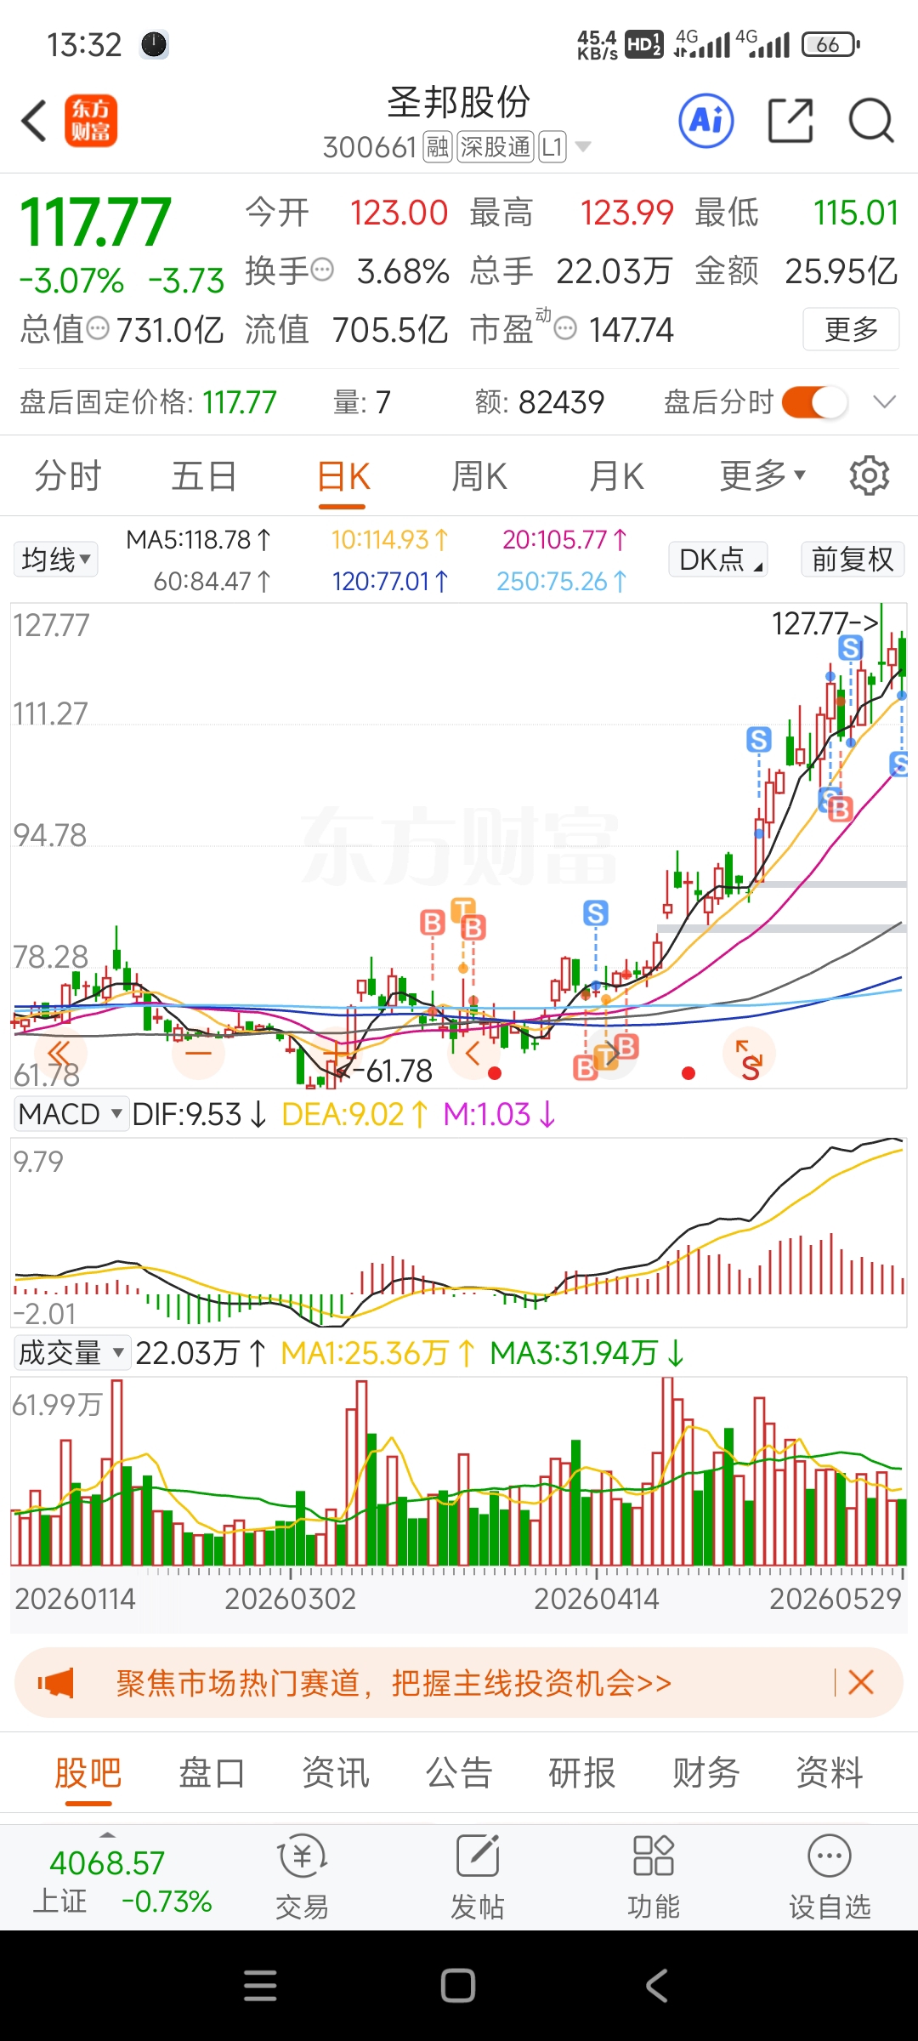Tap the 117.77 current price
918x2041 pixels.
pyautogui.click(x=95, y=222)
